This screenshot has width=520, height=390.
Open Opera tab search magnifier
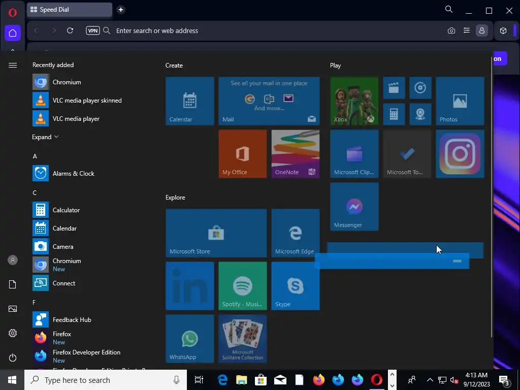[x=449, y=10]
